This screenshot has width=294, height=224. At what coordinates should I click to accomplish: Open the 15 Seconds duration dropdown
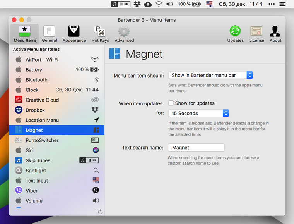[x=199, y=113]
